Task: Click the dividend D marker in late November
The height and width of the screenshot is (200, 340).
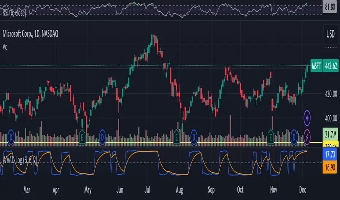Action: pyautogui.click(x=294, y=137)
